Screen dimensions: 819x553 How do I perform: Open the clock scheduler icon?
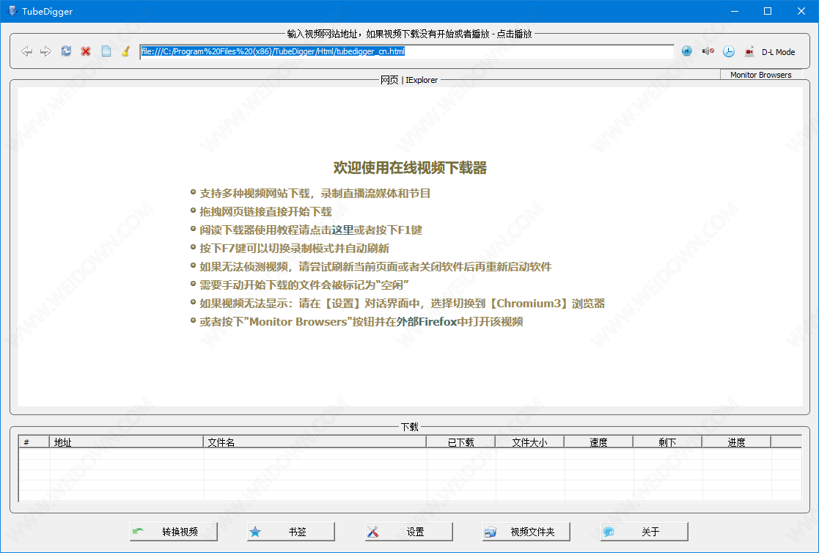coord(729,51)
